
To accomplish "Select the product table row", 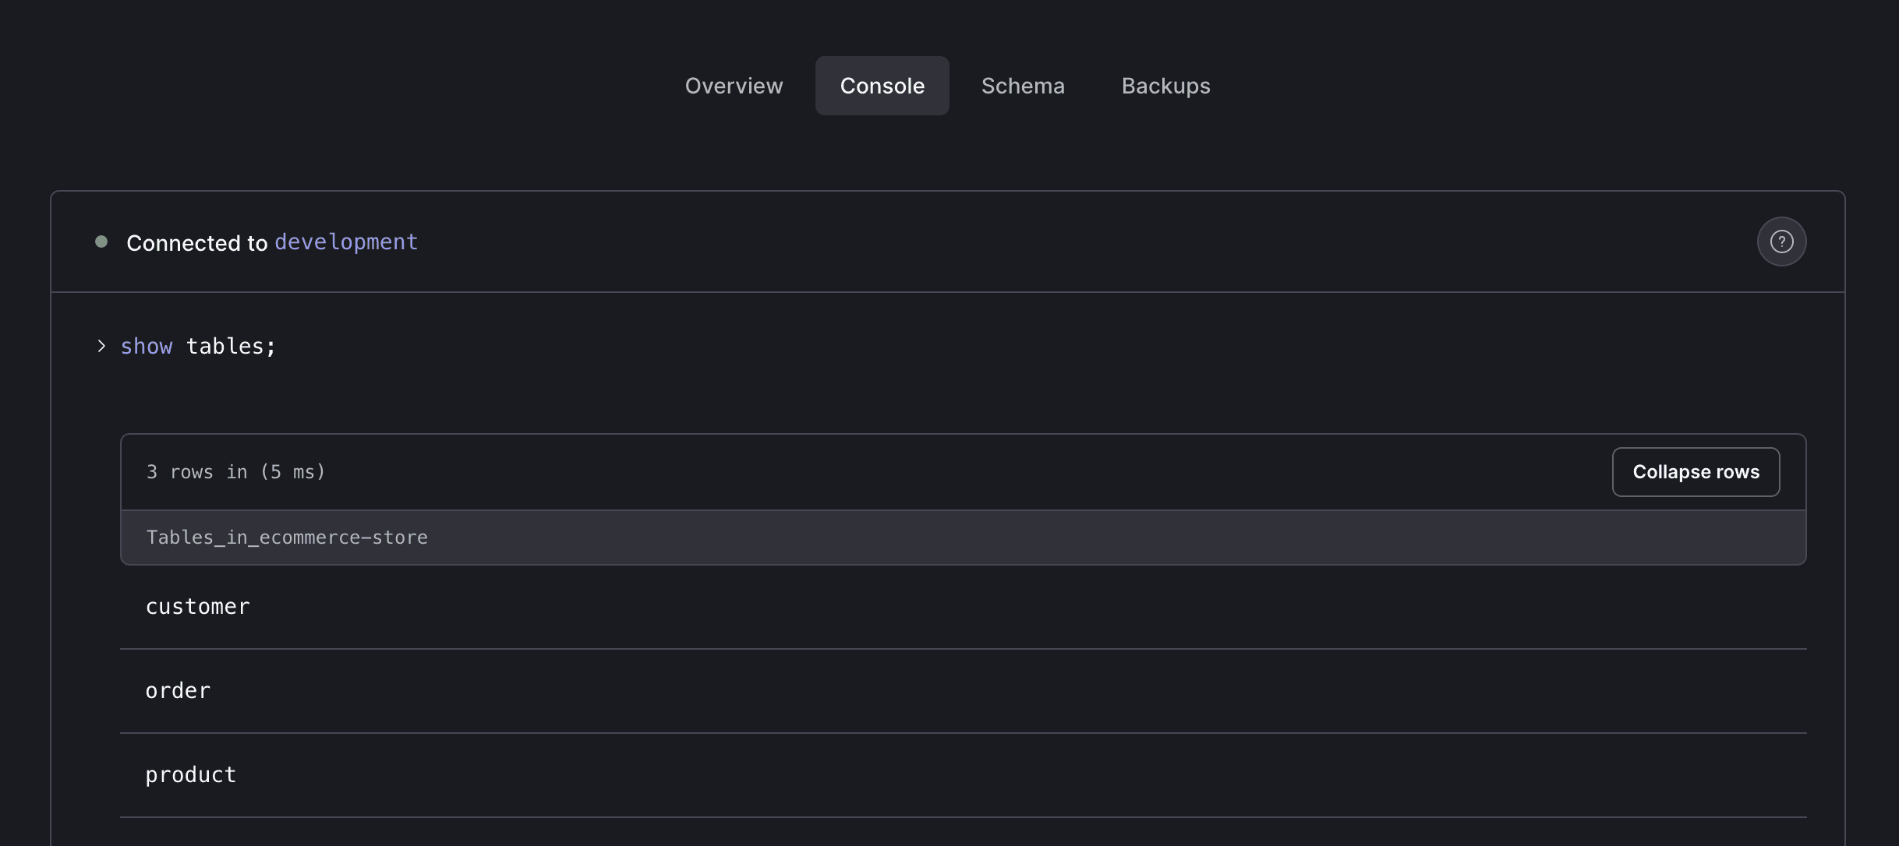I will click(x=963, y=775).
